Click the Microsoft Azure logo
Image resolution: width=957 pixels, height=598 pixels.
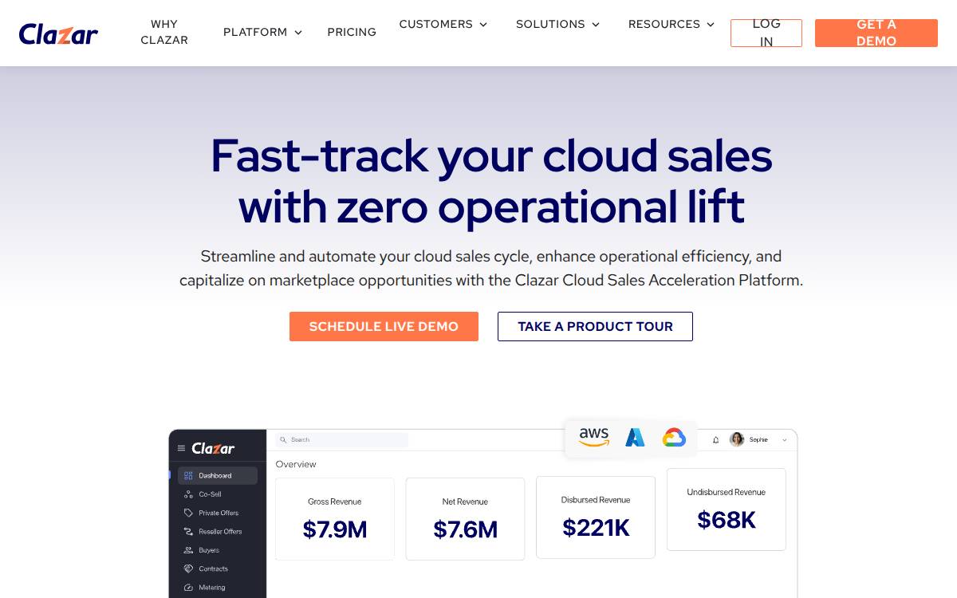click(x=635, y=437)
